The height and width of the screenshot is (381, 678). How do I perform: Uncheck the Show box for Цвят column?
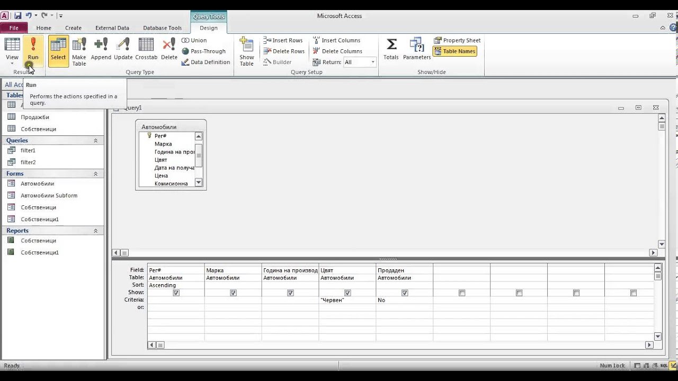coord(348,293)
